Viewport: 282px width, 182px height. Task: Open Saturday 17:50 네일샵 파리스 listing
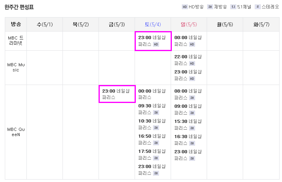click(152, 154)
